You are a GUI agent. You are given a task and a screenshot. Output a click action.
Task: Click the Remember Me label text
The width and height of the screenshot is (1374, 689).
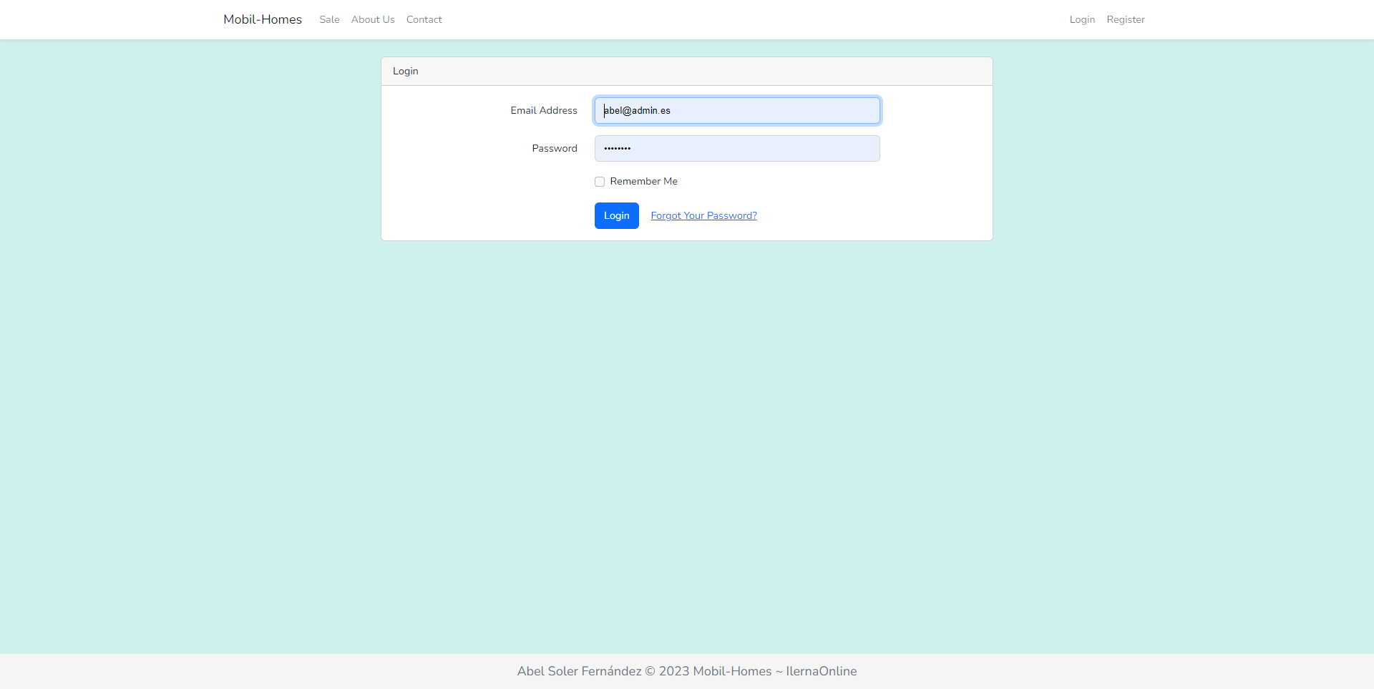tap(643, 181)
